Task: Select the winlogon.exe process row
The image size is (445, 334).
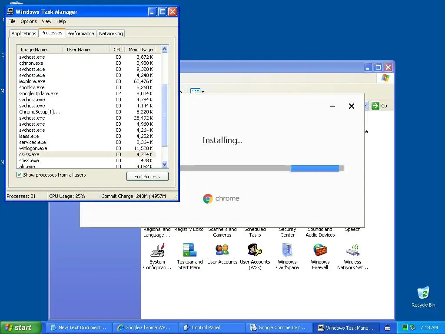Action: [86, 148]
